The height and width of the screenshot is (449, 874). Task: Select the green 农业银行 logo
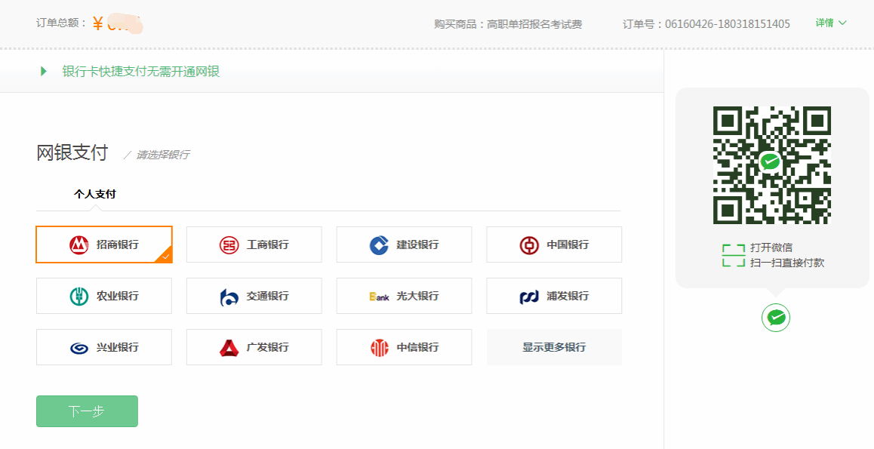[x=79, y=297]
